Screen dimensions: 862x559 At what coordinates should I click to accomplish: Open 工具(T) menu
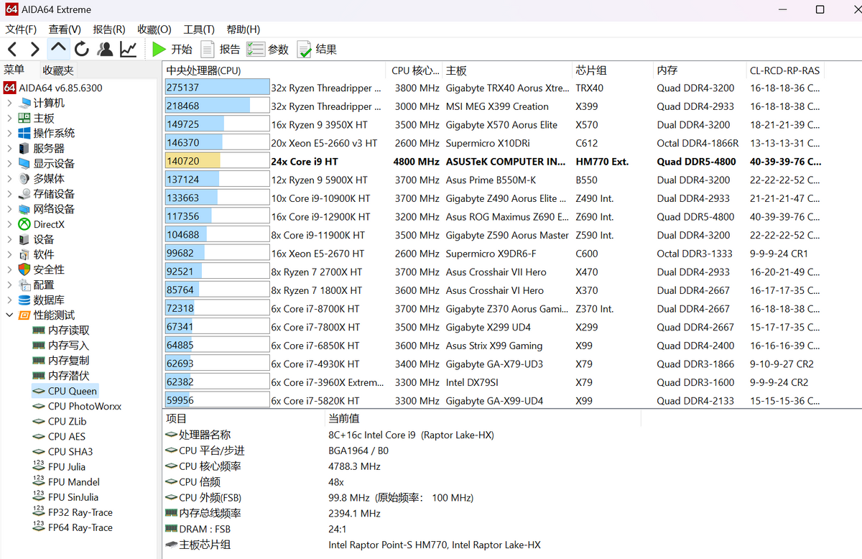pos(199,29)
